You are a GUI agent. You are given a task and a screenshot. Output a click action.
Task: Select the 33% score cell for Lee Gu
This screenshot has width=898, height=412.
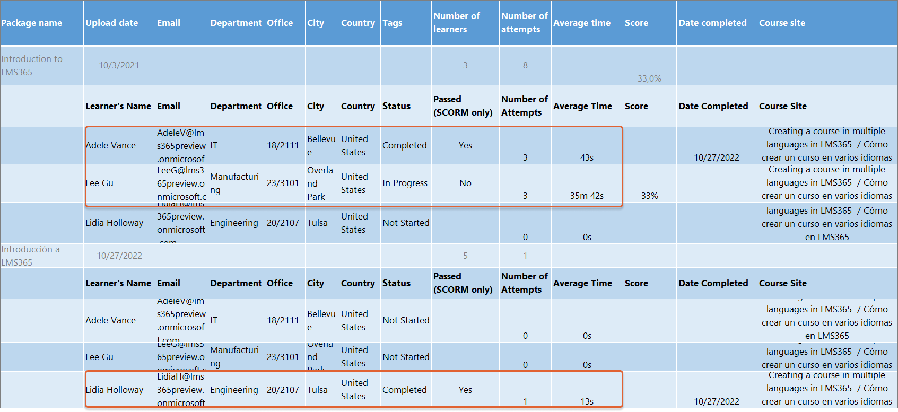click(x=649, y=196)
